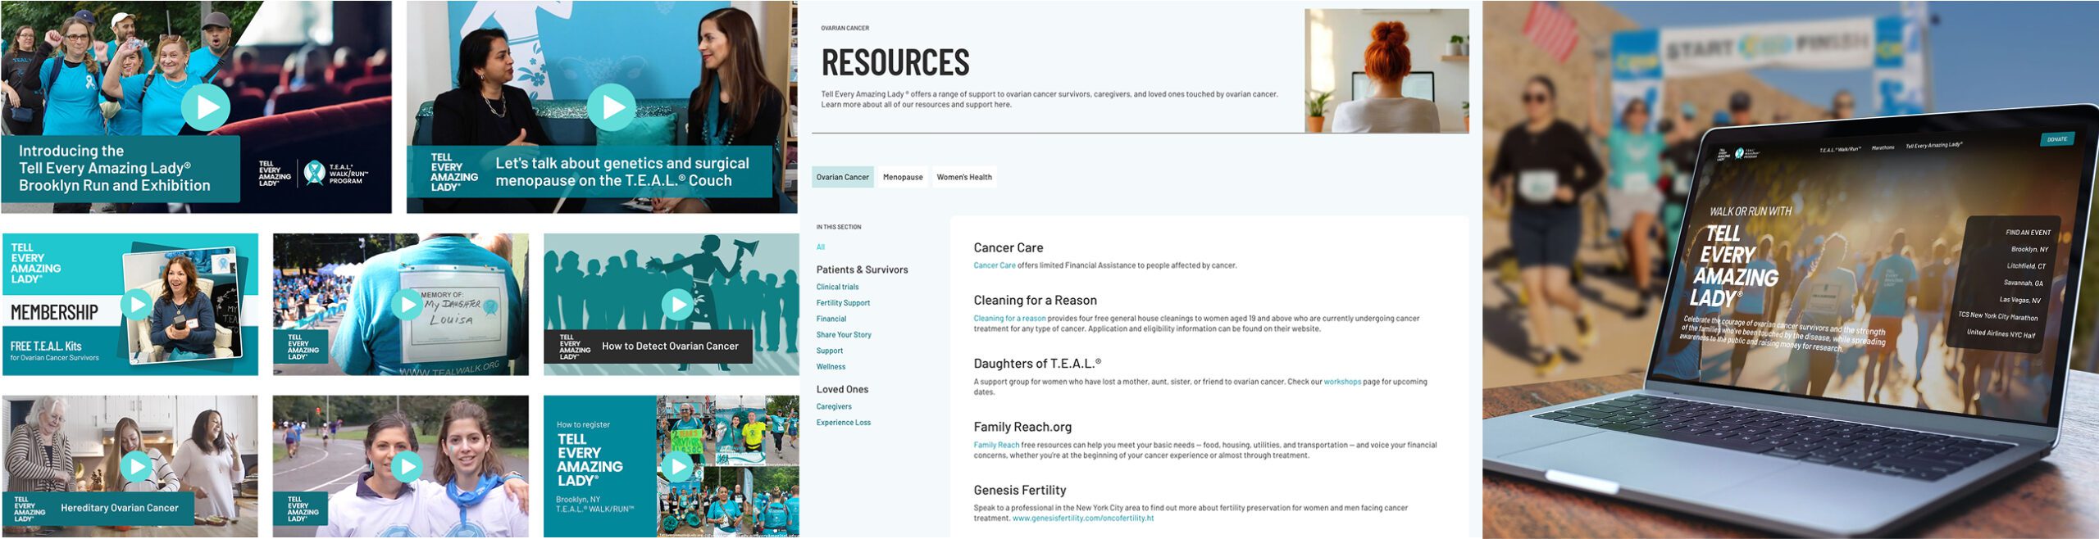The width and height of the screenshot is (2099, 539).
Task: Play the Brooklyn Run and Exhibition video
Action: click(x=205, y=107)
